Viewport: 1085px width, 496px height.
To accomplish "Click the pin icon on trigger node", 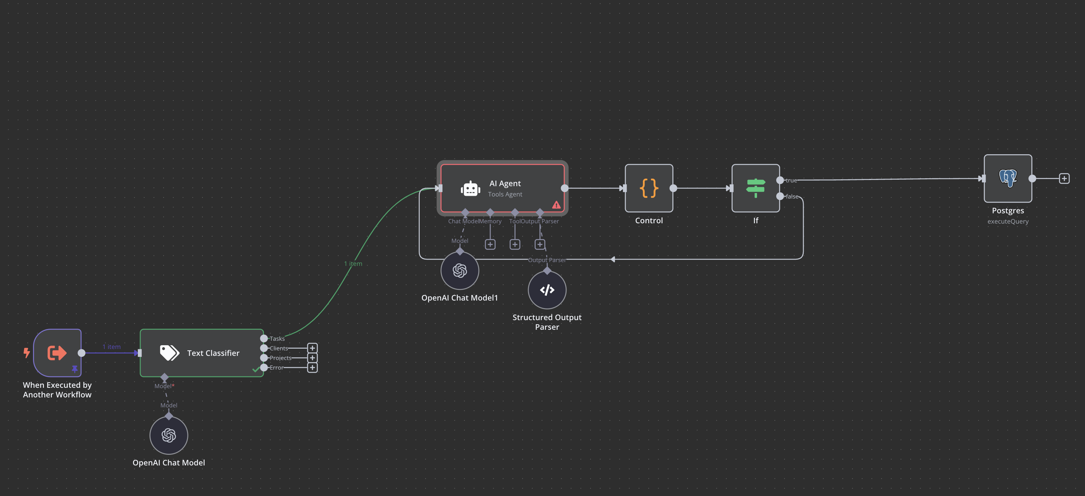I will [x=75, y=369].
